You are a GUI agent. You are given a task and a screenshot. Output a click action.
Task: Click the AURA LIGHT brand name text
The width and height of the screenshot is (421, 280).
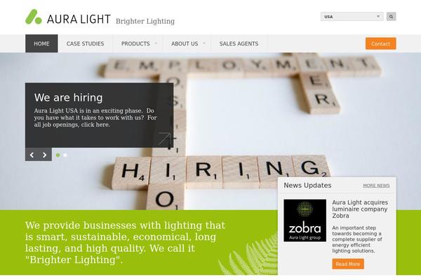(x=79, y=19)
